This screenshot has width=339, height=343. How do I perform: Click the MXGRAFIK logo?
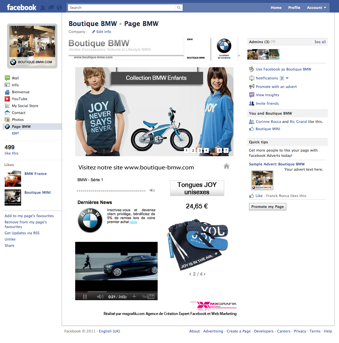tap(213, 305)
